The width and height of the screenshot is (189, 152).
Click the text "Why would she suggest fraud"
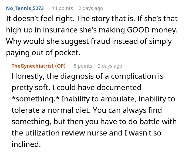(x=58, y=41)
